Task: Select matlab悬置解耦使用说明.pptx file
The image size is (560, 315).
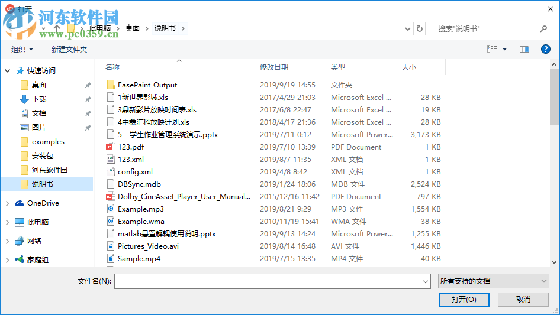Action: tap(167, 234)
